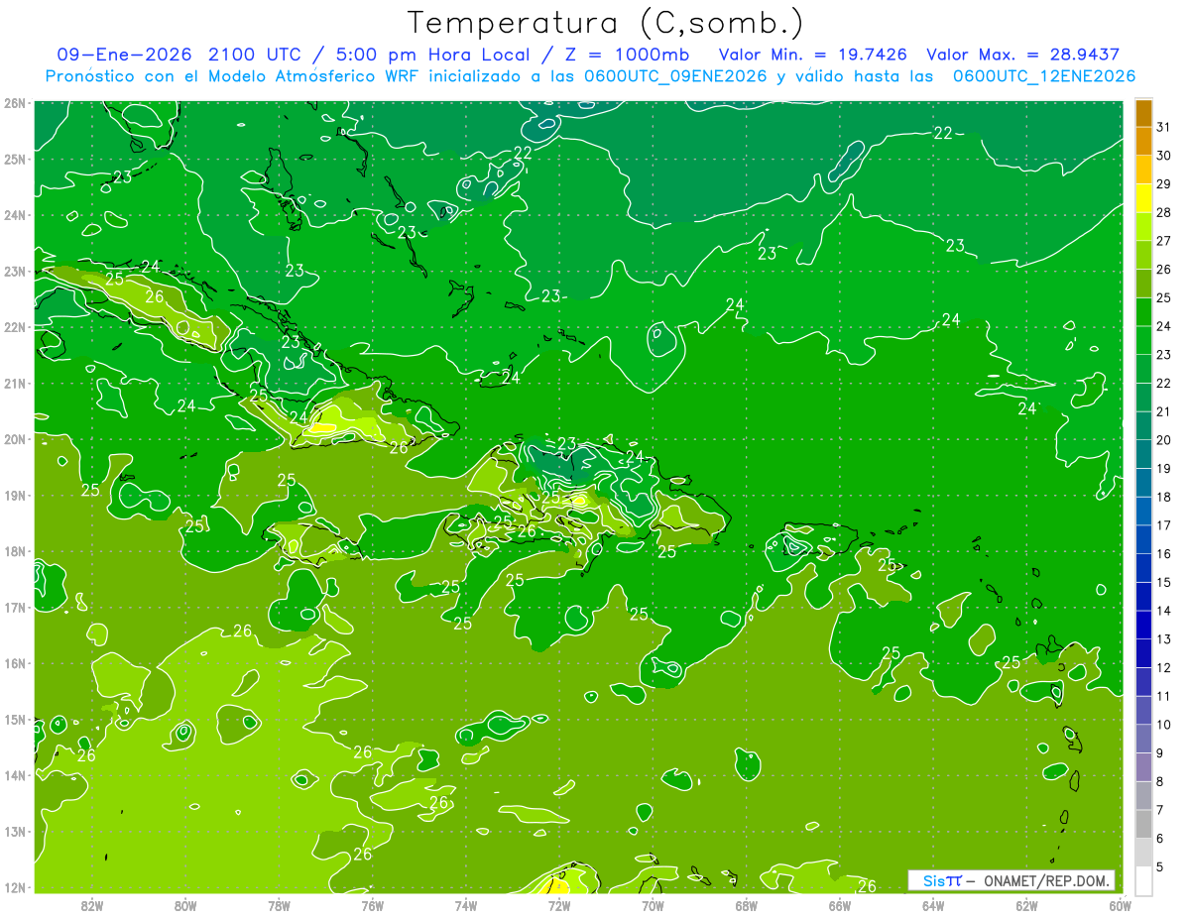This screenshot has height=919, width=1190.
Task: Click latitude axis label '24N'
Action: tap(15, 215)
